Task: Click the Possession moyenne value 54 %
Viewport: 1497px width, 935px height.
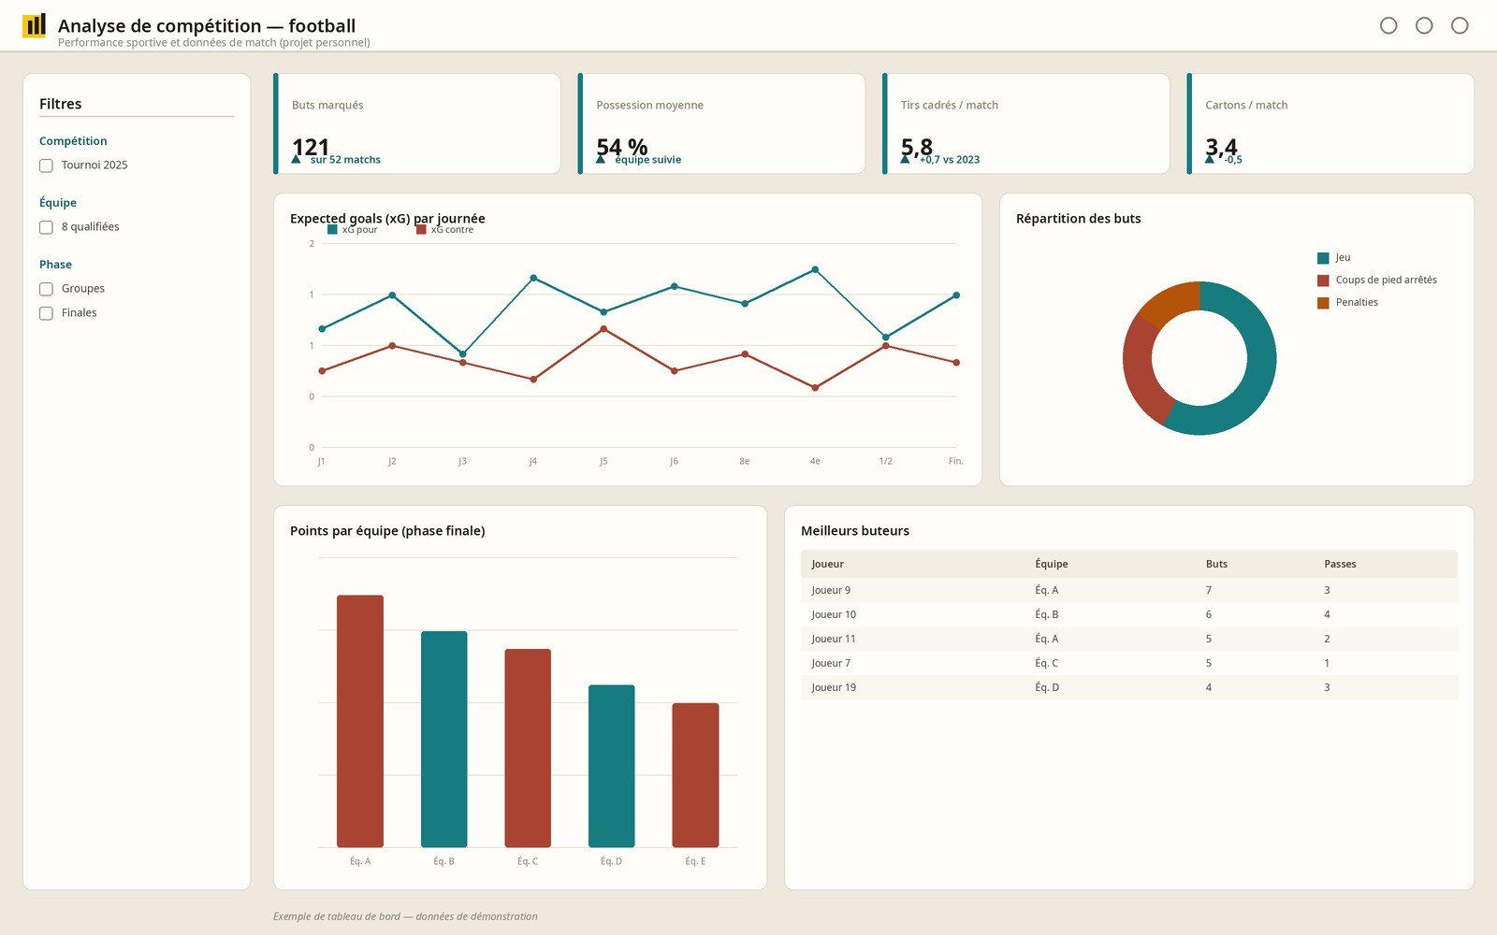Action: (622, 147)
